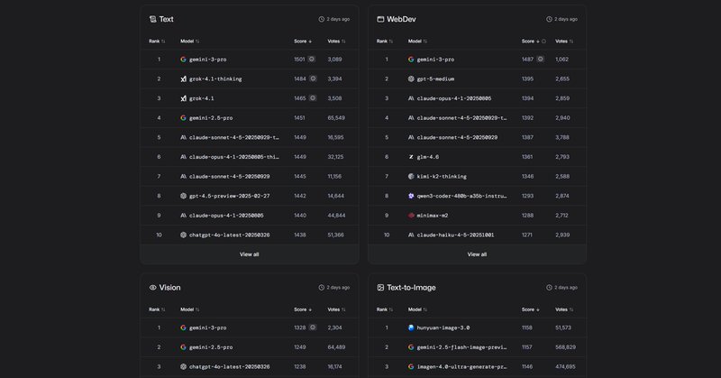721x378 pixels.
Task: Click View all under the Text leaderboard
Action: tap(250, 254)
